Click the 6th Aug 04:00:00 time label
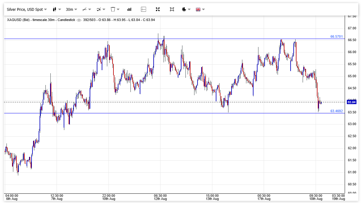Image resolution: width=362 pixels, height=203 pixels. tap(11, 197)
